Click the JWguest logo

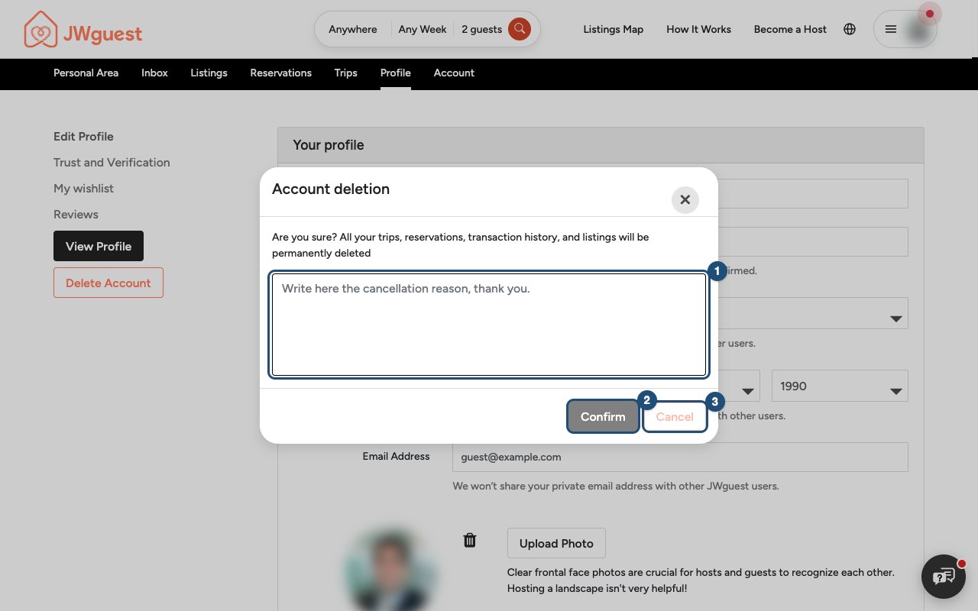point(83,30)
